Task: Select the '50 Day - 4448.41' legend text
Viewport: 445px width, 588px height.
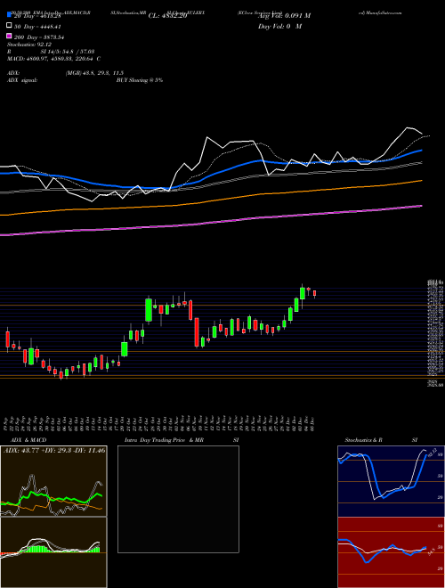Action: (37, 27)
